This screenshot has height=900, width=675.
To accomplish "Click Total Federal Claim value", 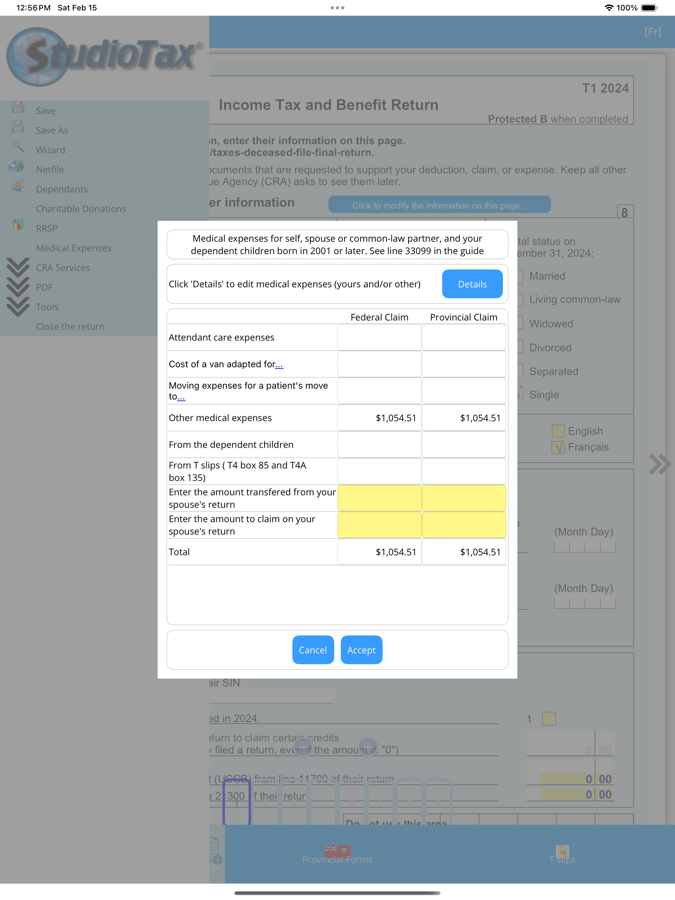I will point(379,552).
